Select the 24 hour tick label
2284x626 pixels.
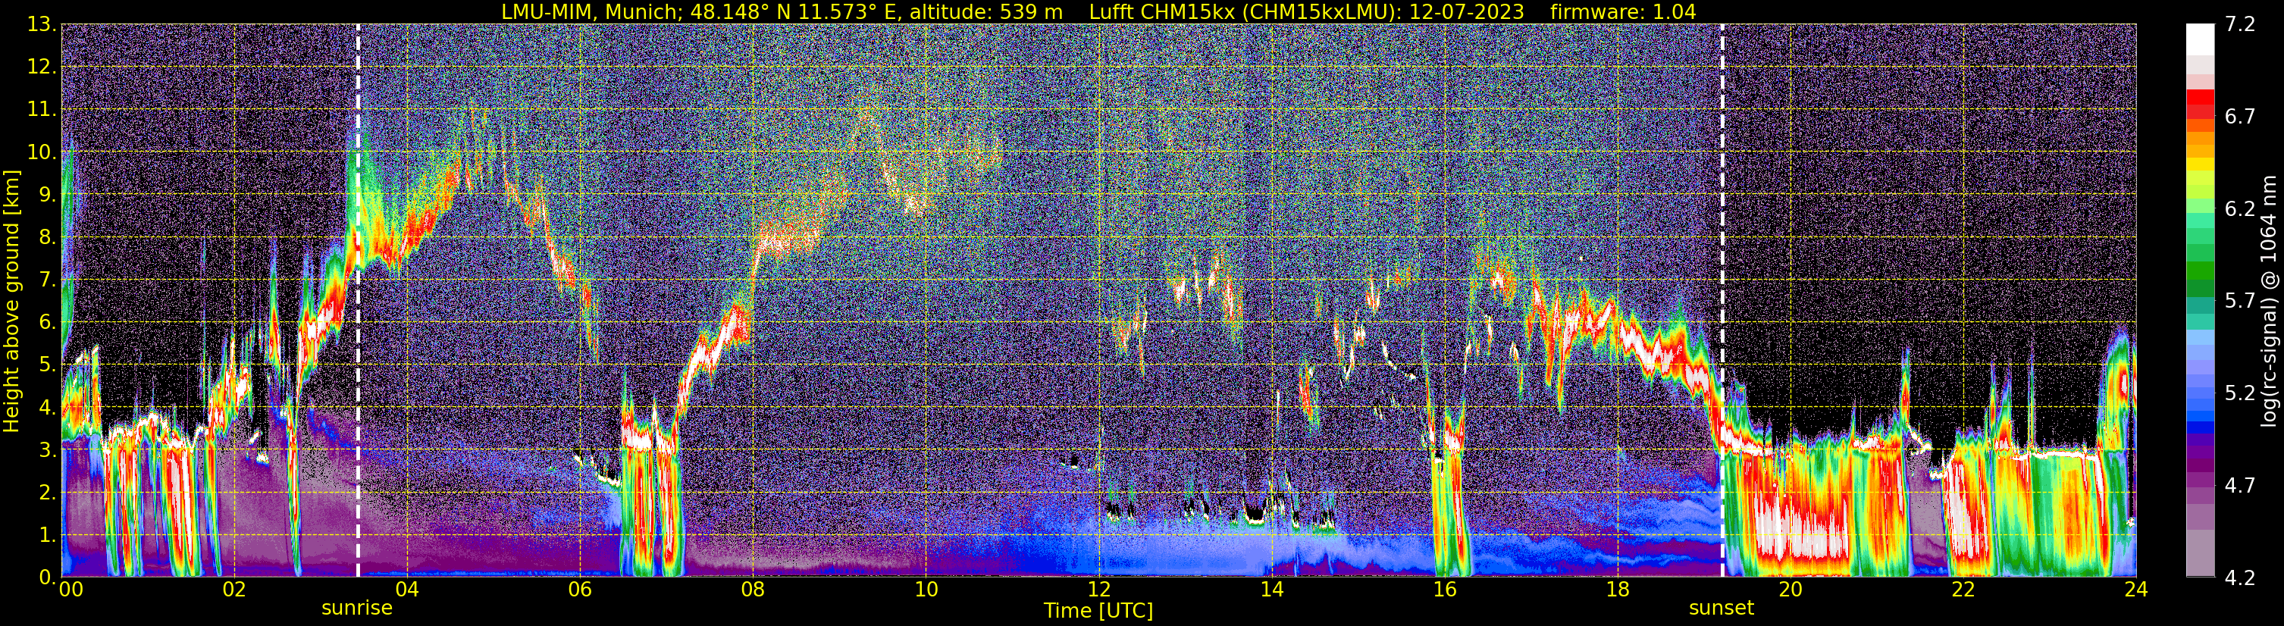click(x=2136, y=590)
